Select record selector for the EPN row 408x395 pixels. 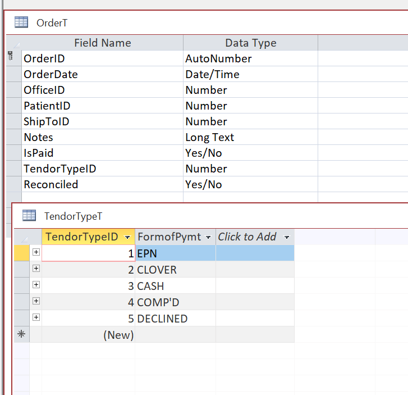click(21, 253)
